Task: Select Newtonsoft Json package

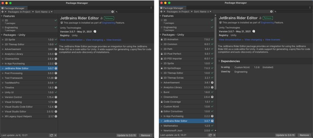Action: coord(187,131)
